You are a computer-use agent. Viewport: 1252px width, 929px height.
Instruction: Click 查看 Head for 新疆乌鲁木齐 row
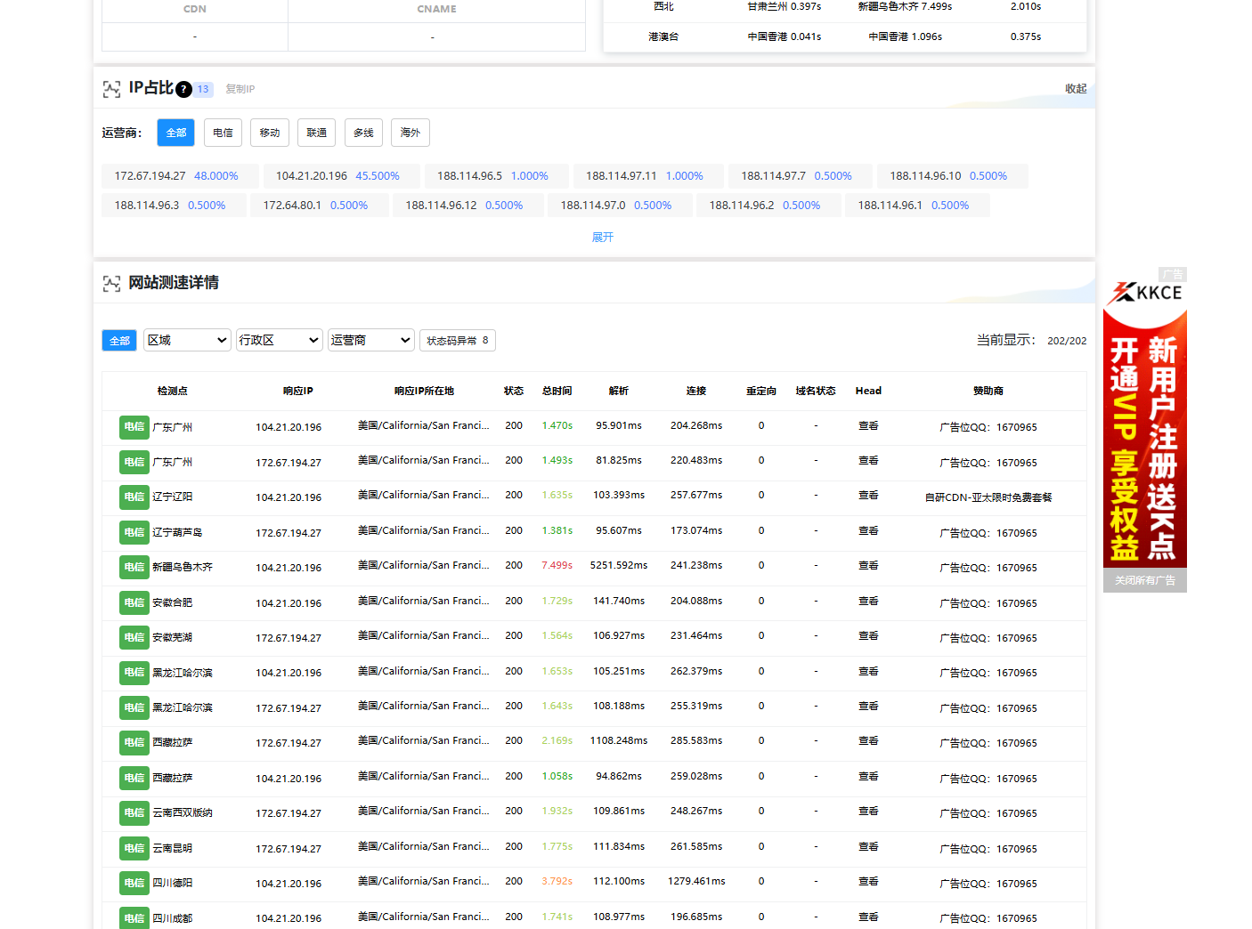point(868,566)
